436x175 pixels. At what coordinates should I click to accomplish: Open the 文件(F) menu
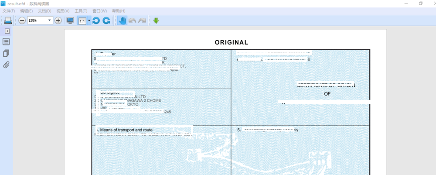[9, 10]
